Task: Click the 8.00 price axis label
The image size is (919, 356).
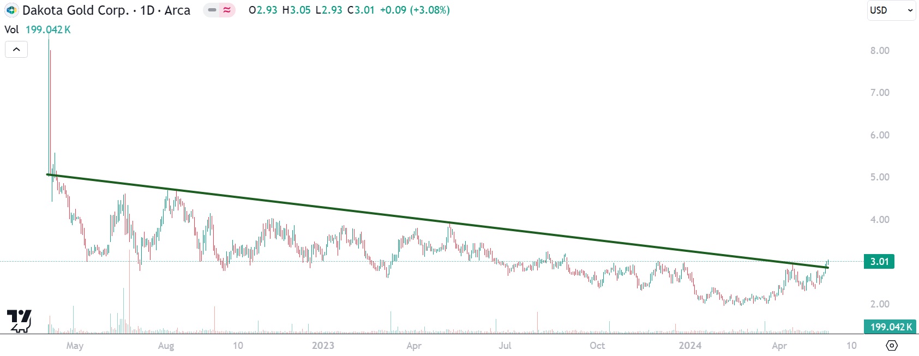Action: pyautogui.click(x=880, y=51)
